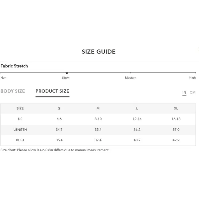Click the size chart measurement note
The image size is (199, 199).
tap(55, 150)
